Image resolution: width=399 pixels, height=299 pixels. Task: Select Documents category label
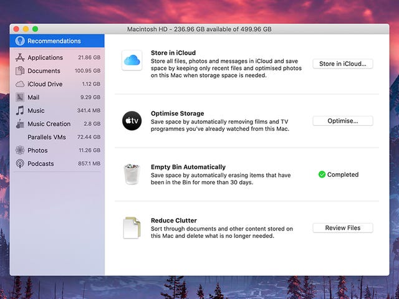pyautogui.click(x=44, y=71)
